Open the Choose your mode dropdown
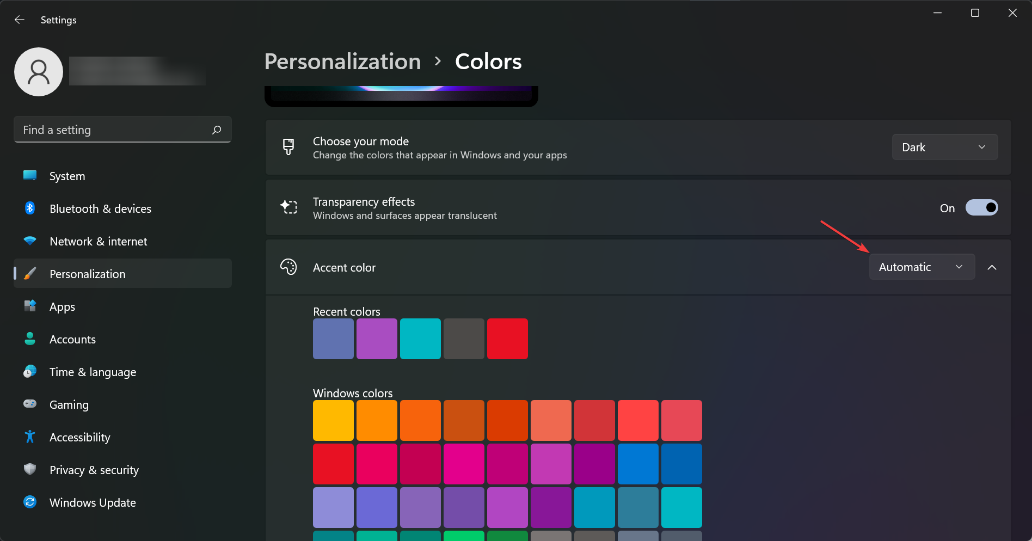 click(944, 147)
